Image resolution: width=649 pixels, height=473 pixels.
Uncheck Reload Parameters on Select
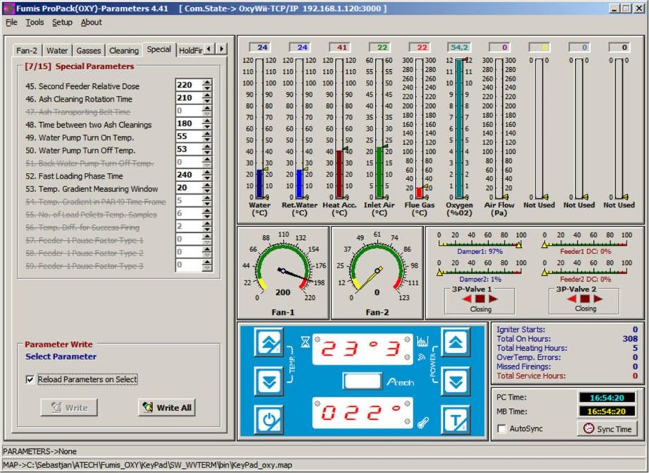point(30,379)
